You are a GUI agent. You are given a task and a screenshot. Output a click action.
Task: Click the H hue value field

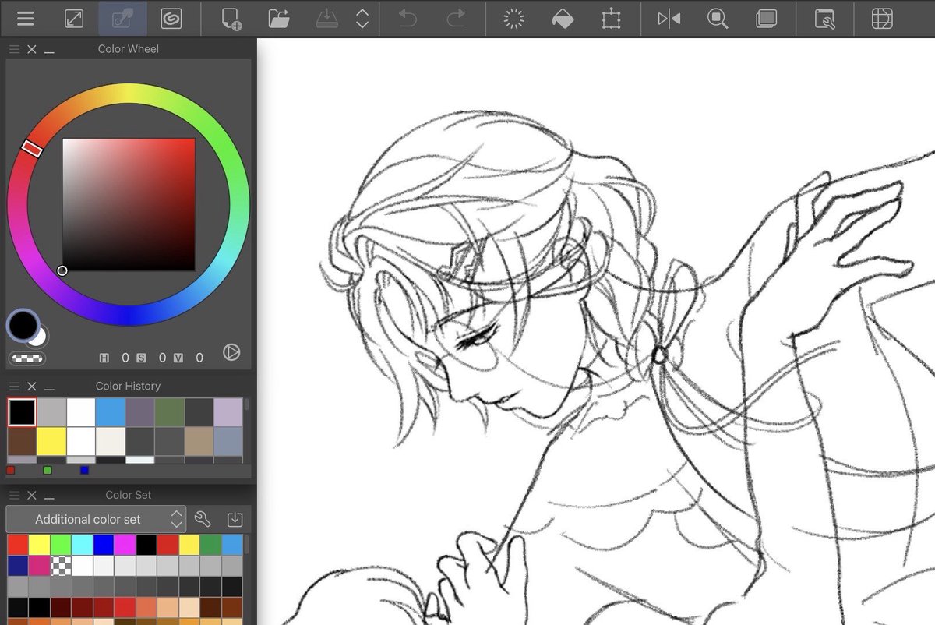click(x=125, y=358)
